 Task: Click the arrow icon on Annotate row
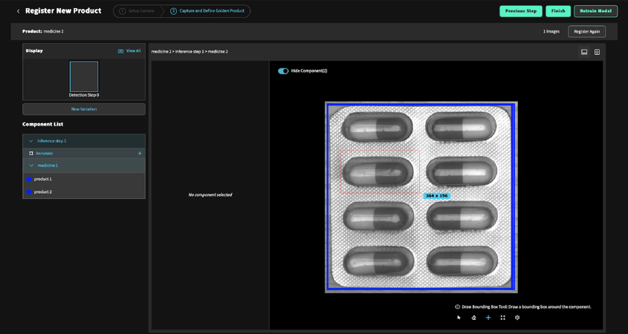tap(139, 154)
